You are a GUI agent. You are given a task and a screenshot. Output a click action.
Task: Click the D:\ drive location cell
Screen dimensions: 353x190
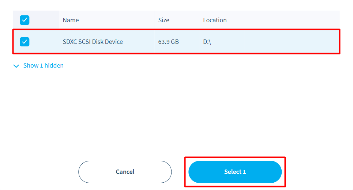point(207,42)
